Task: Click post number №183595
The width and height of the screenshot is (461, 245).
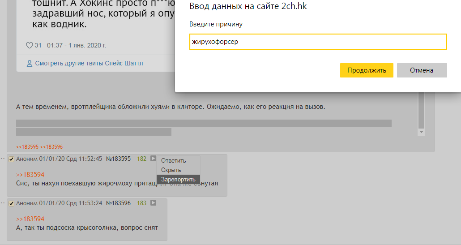Action: (x=118, y=159)
